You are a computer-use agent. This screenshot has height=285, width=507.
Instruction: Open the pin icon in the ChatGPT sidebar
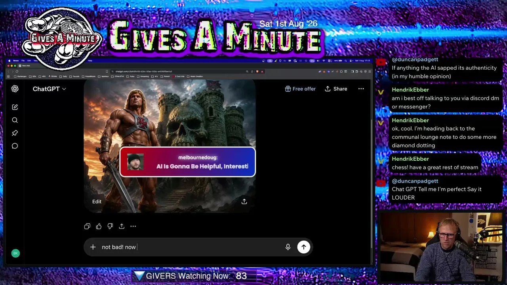tap(15, 133)
